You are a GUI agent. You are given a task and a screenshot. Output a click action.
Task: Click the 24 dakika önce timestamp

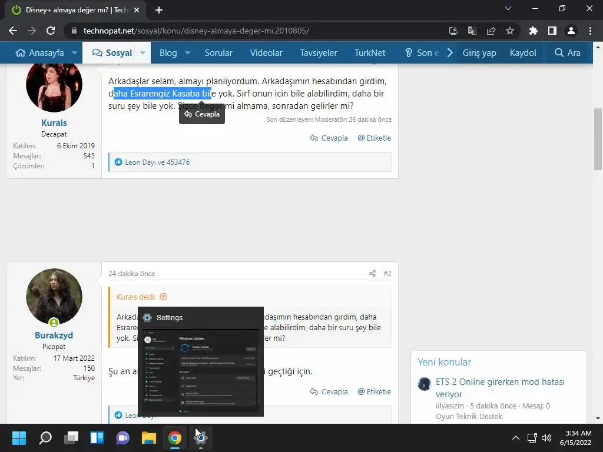[131, 274]
